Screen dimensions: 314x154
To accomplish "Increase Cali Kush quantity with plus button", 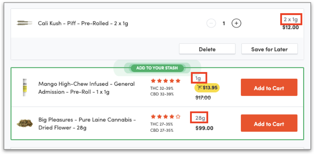I will (236, 23).
